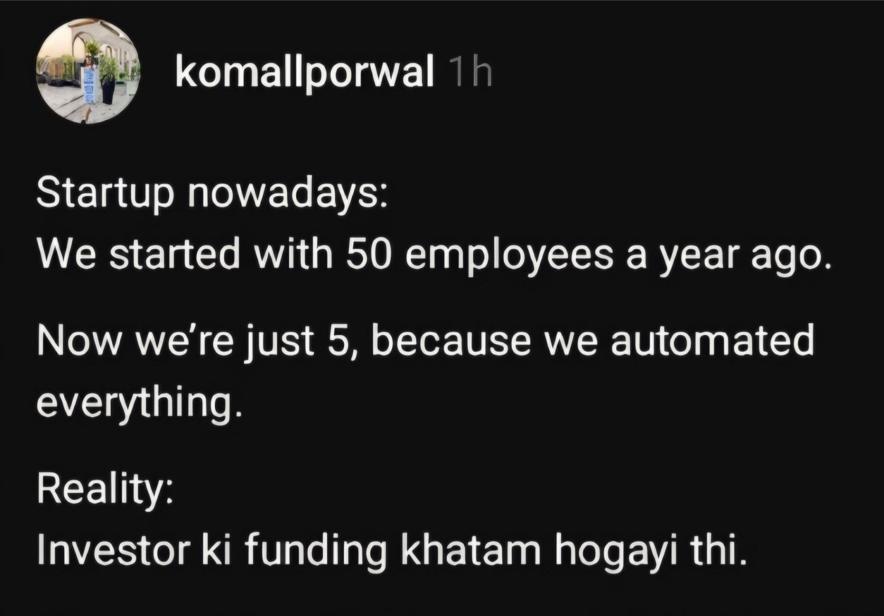
Task: Click the word "automated"
Action: click(x=712, y=340)
